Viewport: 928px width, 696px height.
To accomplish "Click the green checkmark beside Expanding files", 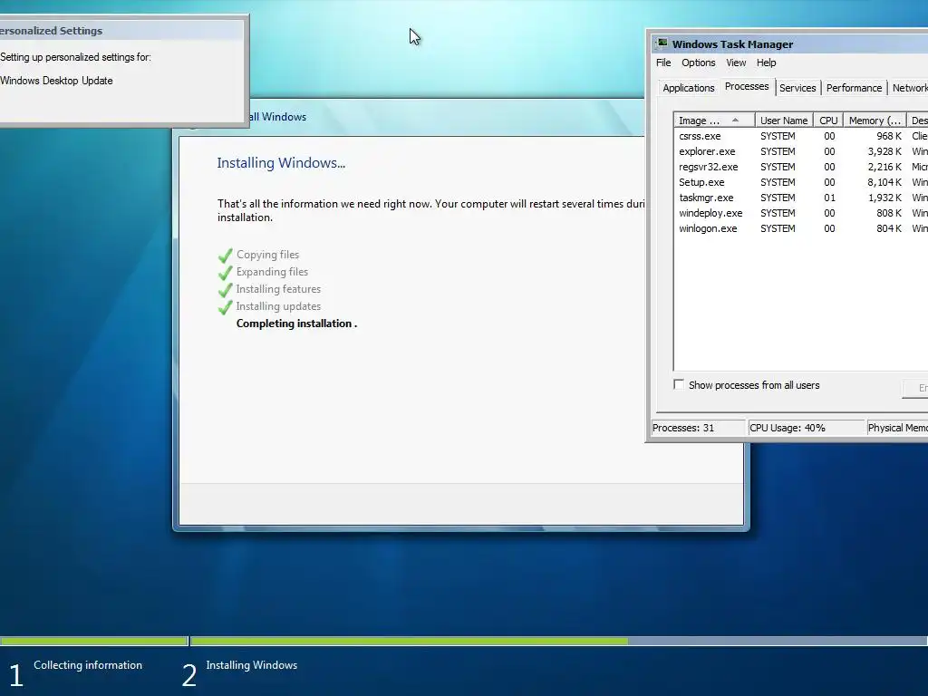I will tap(225, 273).
